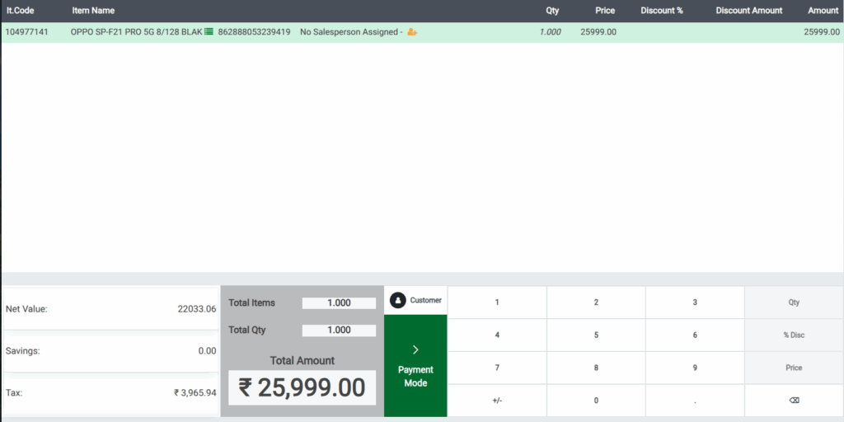Tap the +/- sign key
The width and height of the screenshot is (844, 422).
click(x=497, y=401)
